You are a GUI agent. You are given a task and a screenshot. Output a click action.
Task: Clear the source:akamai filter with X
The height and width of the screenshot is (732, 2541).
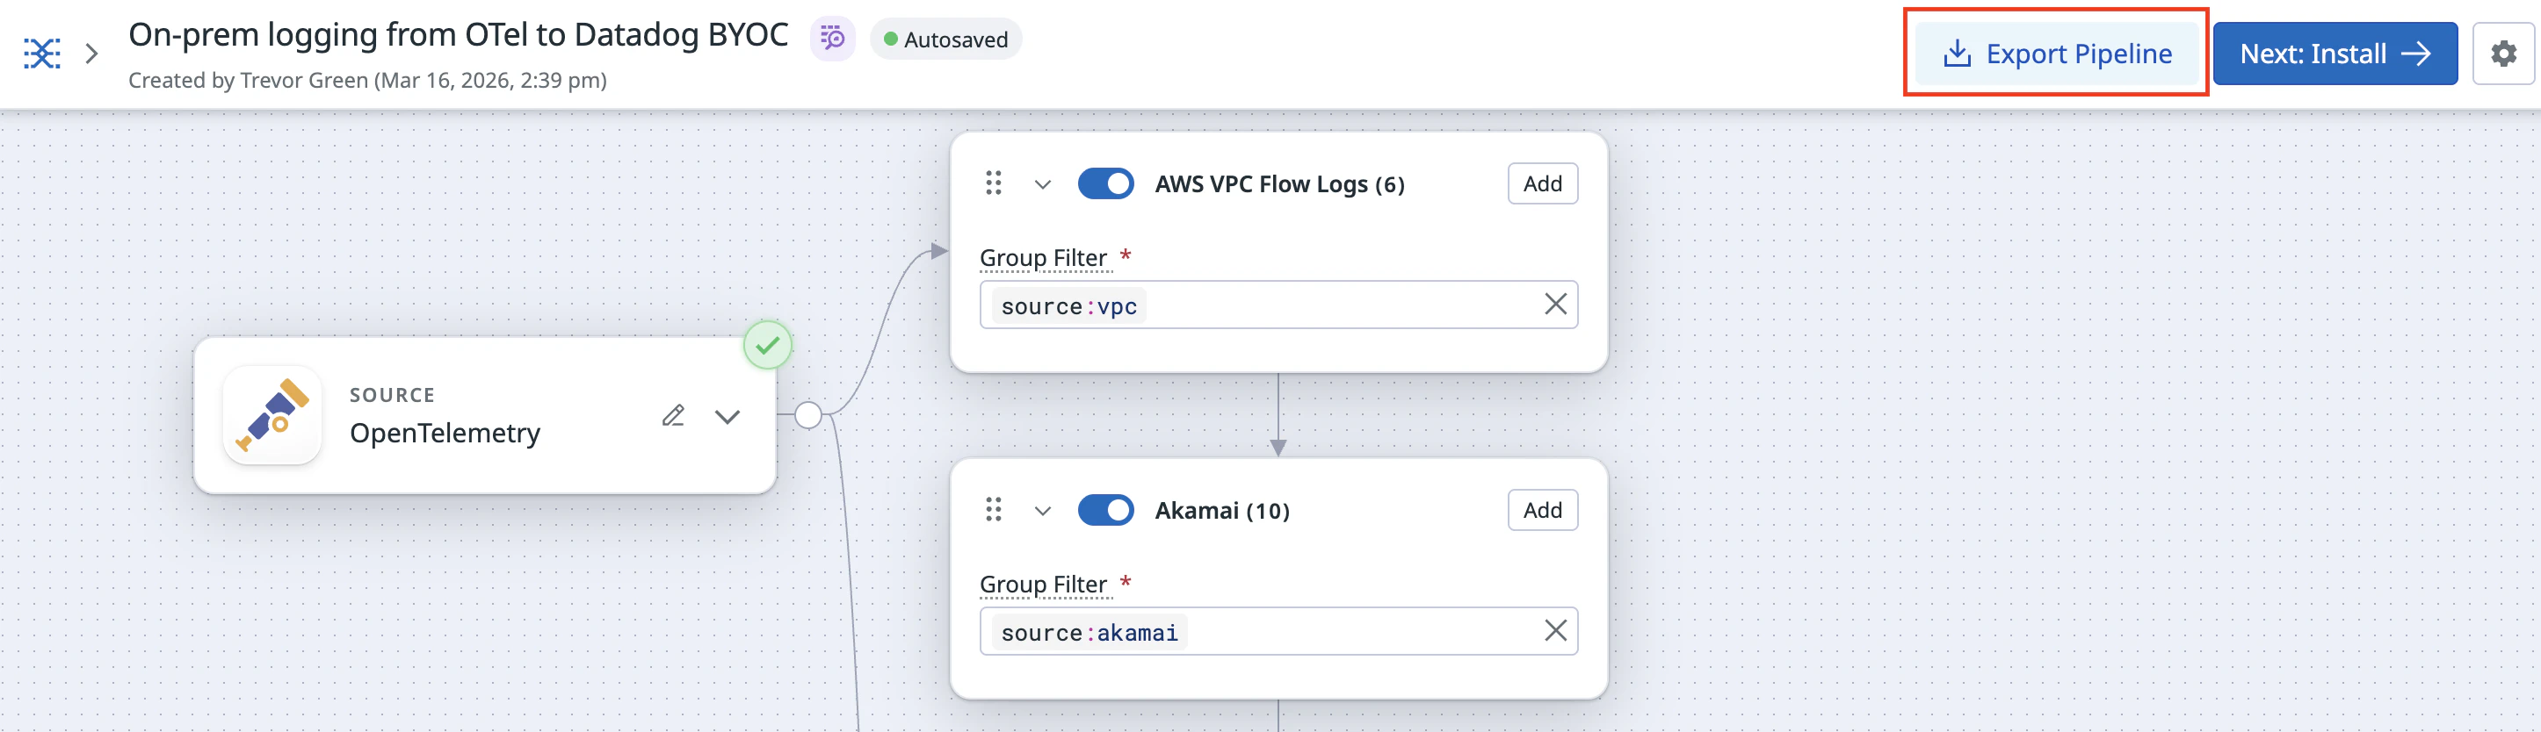(1554, 630)
